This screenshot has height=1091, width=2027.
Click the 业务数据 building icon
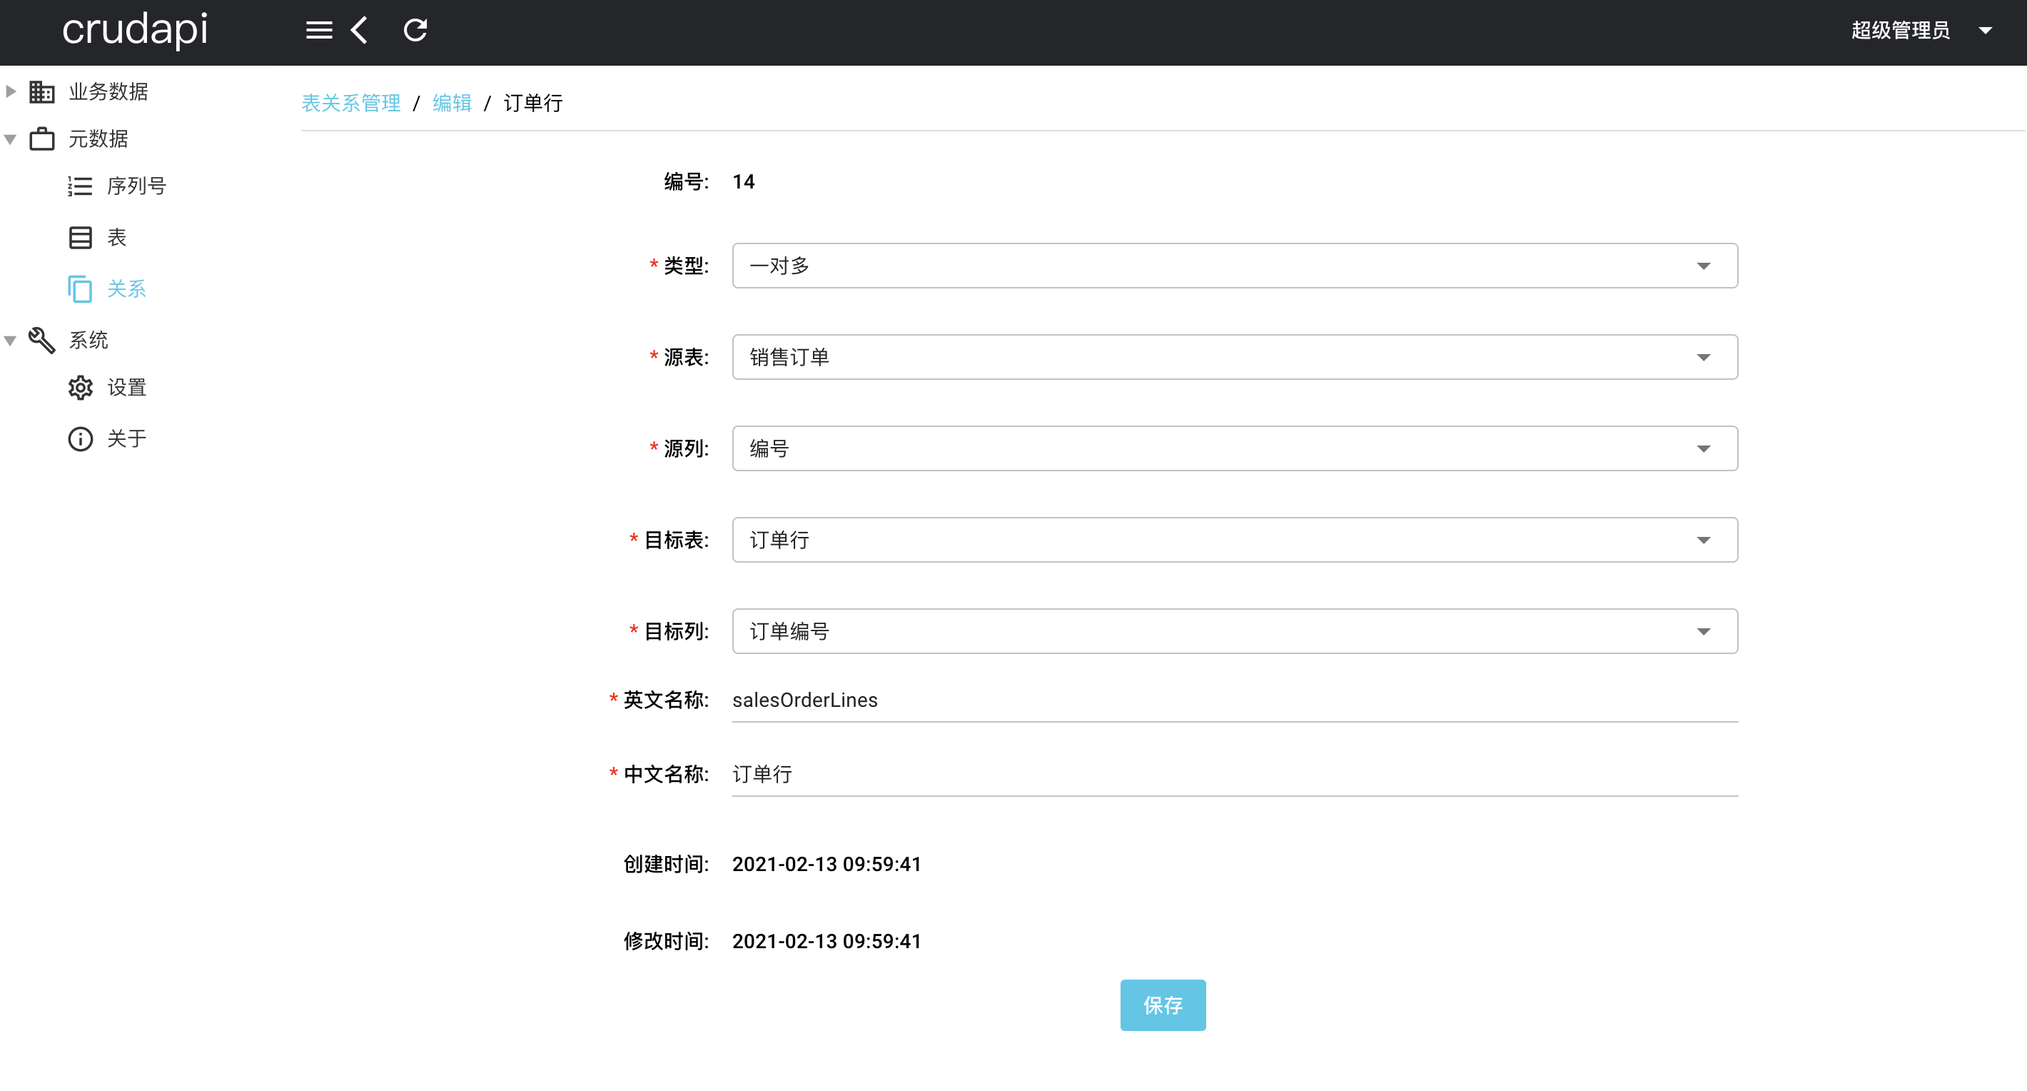pos(41,91)
